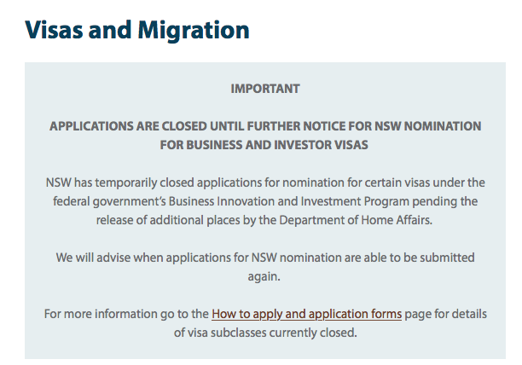Click the words pending the in the notice paragraph

[444, 201]
